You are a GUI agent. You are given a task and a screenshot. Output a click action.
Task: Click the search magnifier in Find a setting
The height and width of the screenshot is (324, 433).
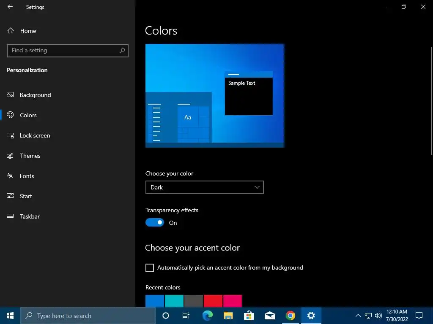pyautogui.click(x=122, y=51)
